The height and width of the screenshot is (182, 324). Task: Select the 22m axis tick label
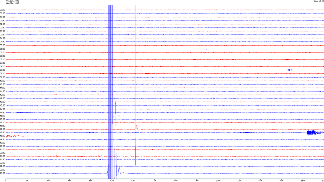point(239,181)
